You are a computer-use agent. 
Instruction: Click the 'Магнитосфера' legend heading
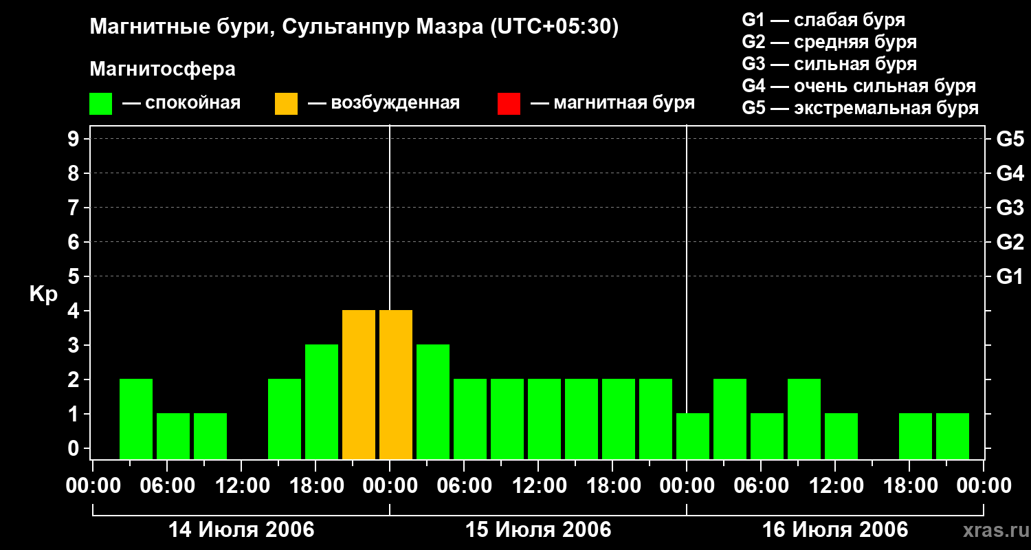point(162,69)
